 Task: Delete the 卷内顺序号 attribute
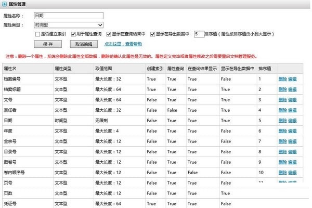(x=282, y=172)
